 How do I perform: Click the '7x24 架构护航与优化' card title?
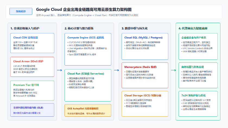pos(193,95)
